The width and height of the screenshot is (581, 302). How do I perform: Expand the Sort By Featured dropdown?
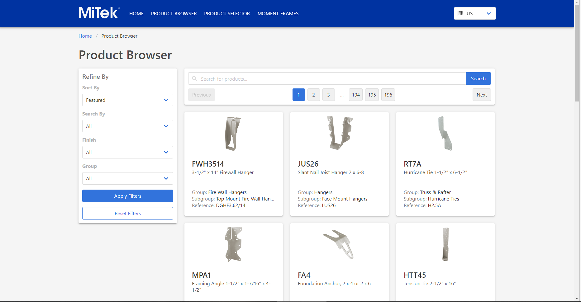tap(127, 100)
